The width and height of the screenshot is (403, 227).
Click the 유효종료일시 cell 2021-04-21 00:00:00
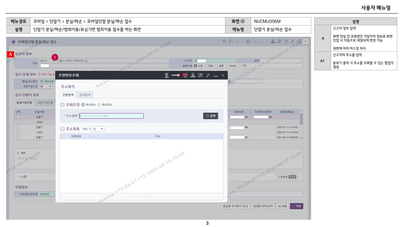coord(287,137)
